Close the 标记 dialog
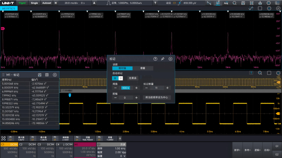Image resolution: width=282 pixels, height=158 pixels. [170, 59]
